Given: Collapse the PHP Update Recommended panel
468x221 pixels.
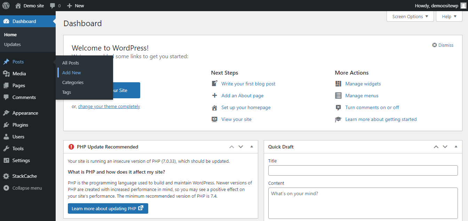Looking at the screenshot, I should click(252, 147).
